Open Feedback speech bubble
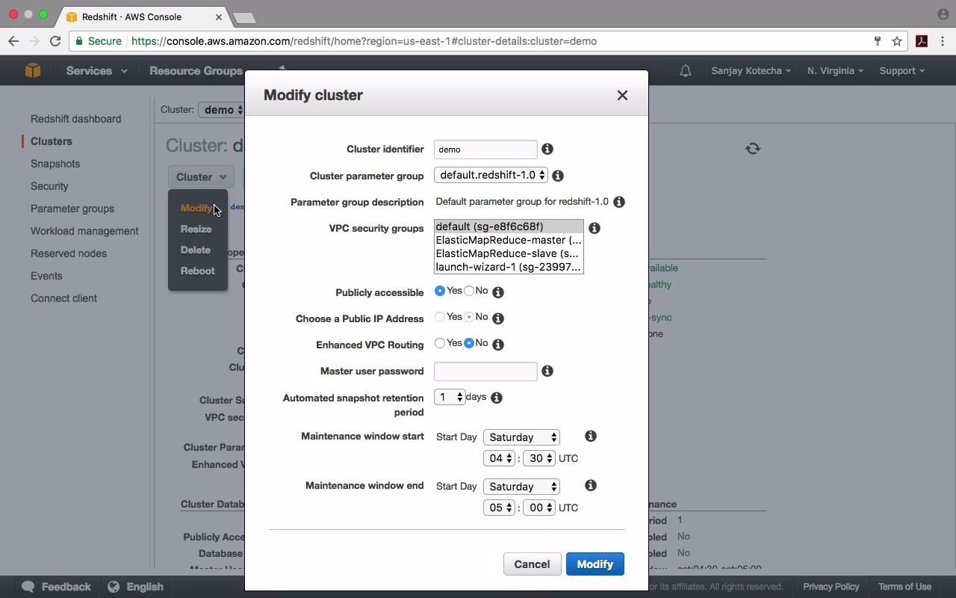Viewport: 956px width, 598px height. point(28,587)
